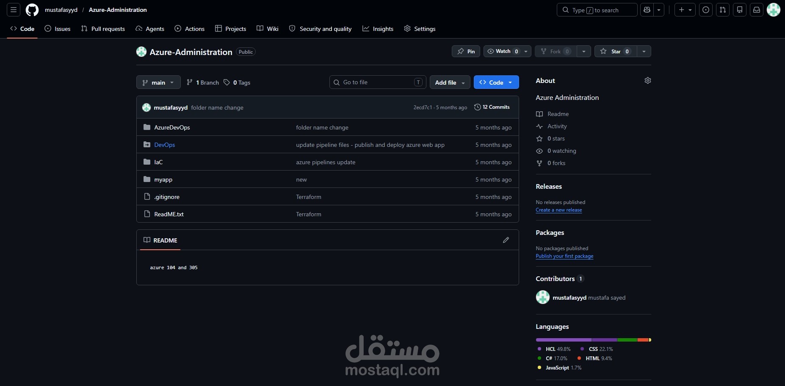Pin the repository with Pin button
The width and height of the screenshot is (785, 386).
(x=466, y=51)
